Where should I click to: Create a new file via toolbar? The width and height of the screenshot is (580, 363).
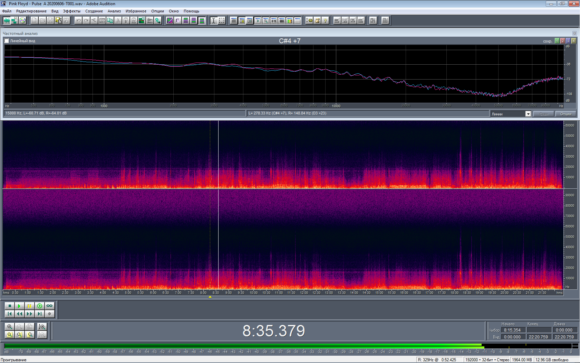click(34, 20)
